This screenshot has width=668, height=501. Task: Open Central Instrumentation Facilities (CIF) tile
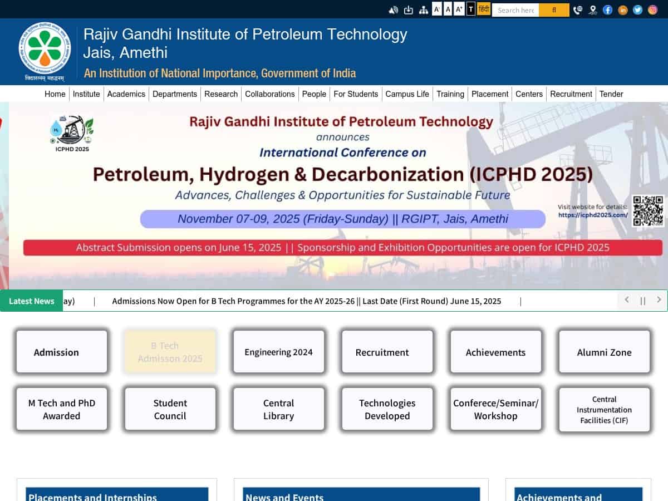[x=605, y=409]
